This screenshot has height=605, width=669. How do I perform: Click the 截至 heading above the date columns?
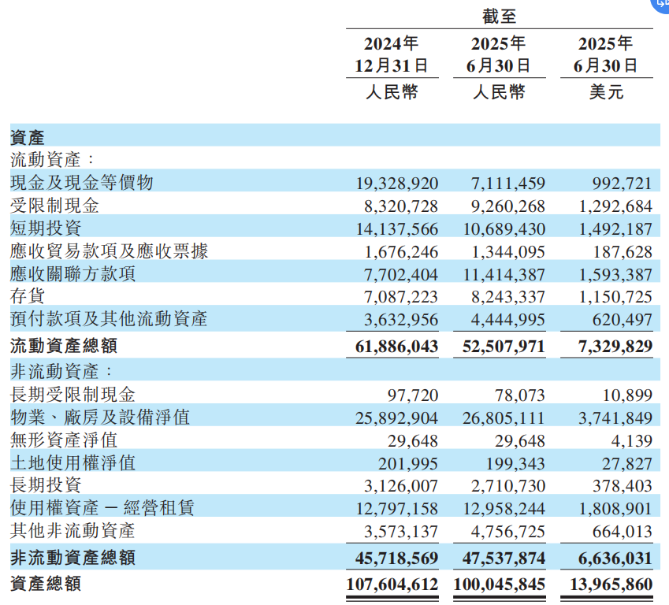point(500,17)
